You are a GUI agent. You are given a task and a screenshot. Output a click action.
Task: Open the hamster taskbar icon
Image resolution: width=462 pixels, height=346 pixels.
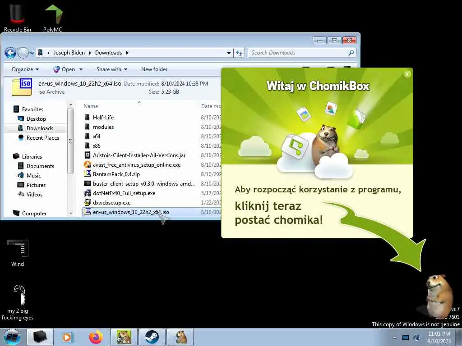click(x=180, y=337)
